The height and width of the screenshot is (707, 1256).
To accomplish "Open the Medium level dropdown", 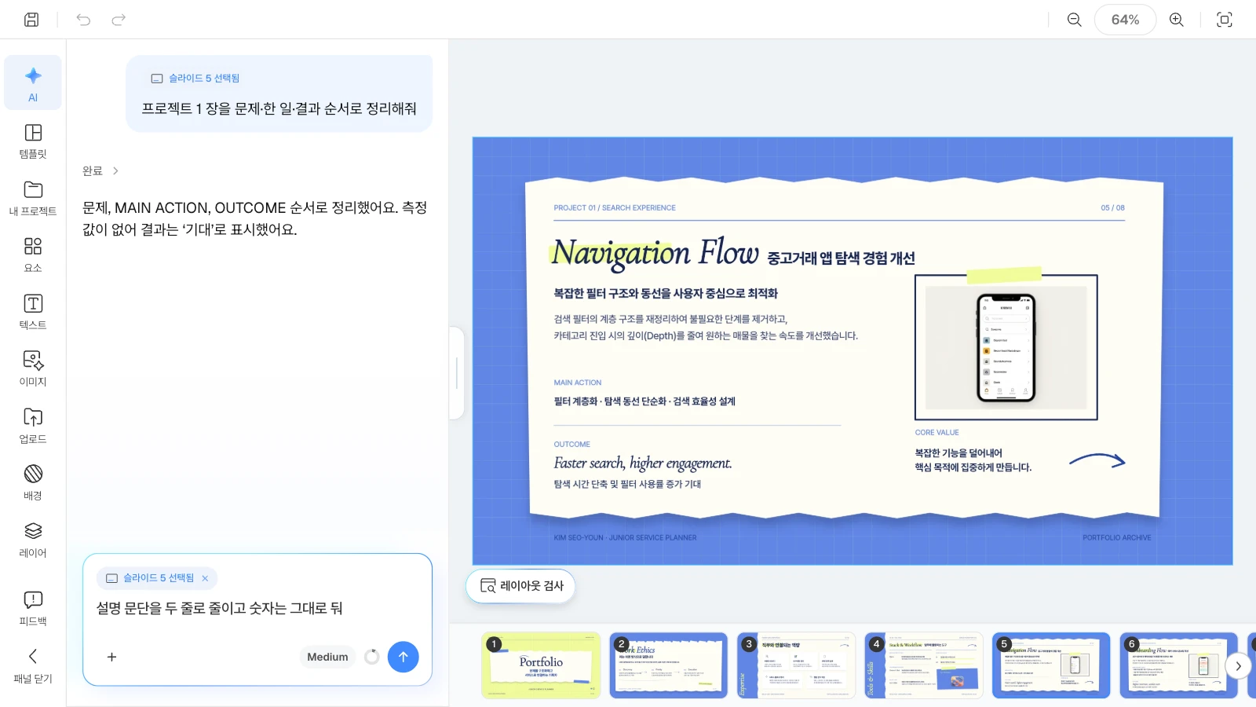I will [x=327, y=657].
